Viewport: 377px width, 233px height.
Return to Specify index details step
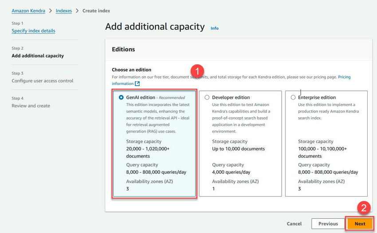(x=33, y=31)
